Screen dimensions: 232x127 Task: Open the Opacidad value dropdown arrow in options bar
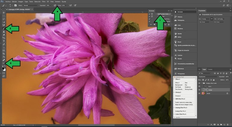coord(51,5)
